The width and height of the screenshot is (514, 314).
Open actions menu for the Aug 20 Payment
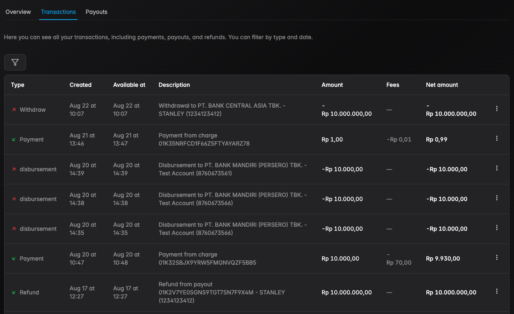497,257
